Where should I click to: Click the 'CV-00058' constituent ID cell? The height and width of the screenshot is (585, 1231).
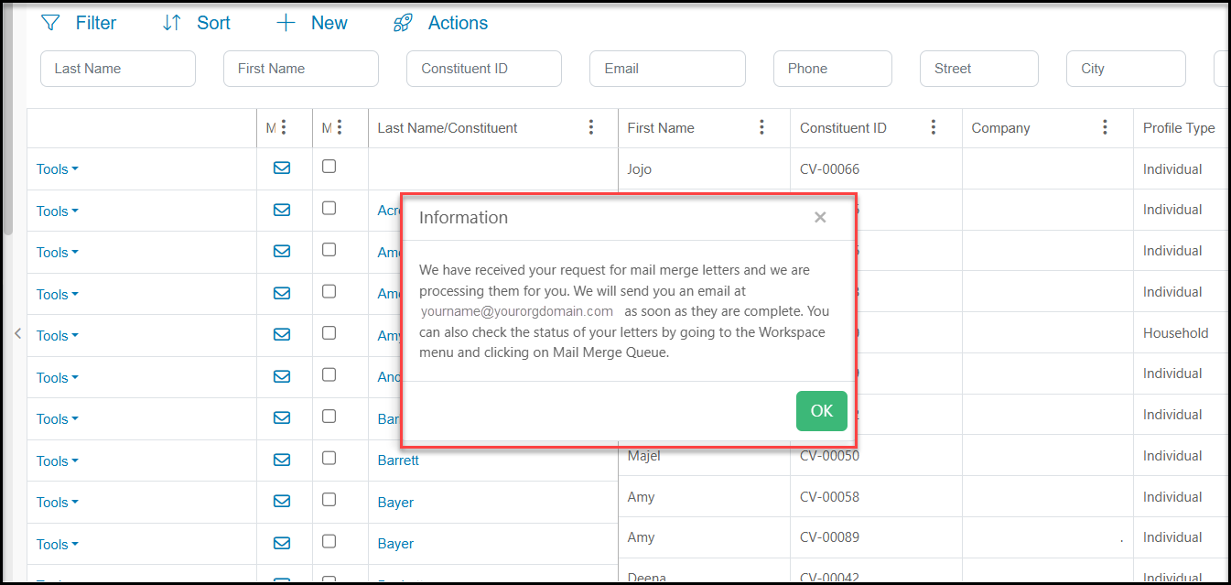pos(830,497)
